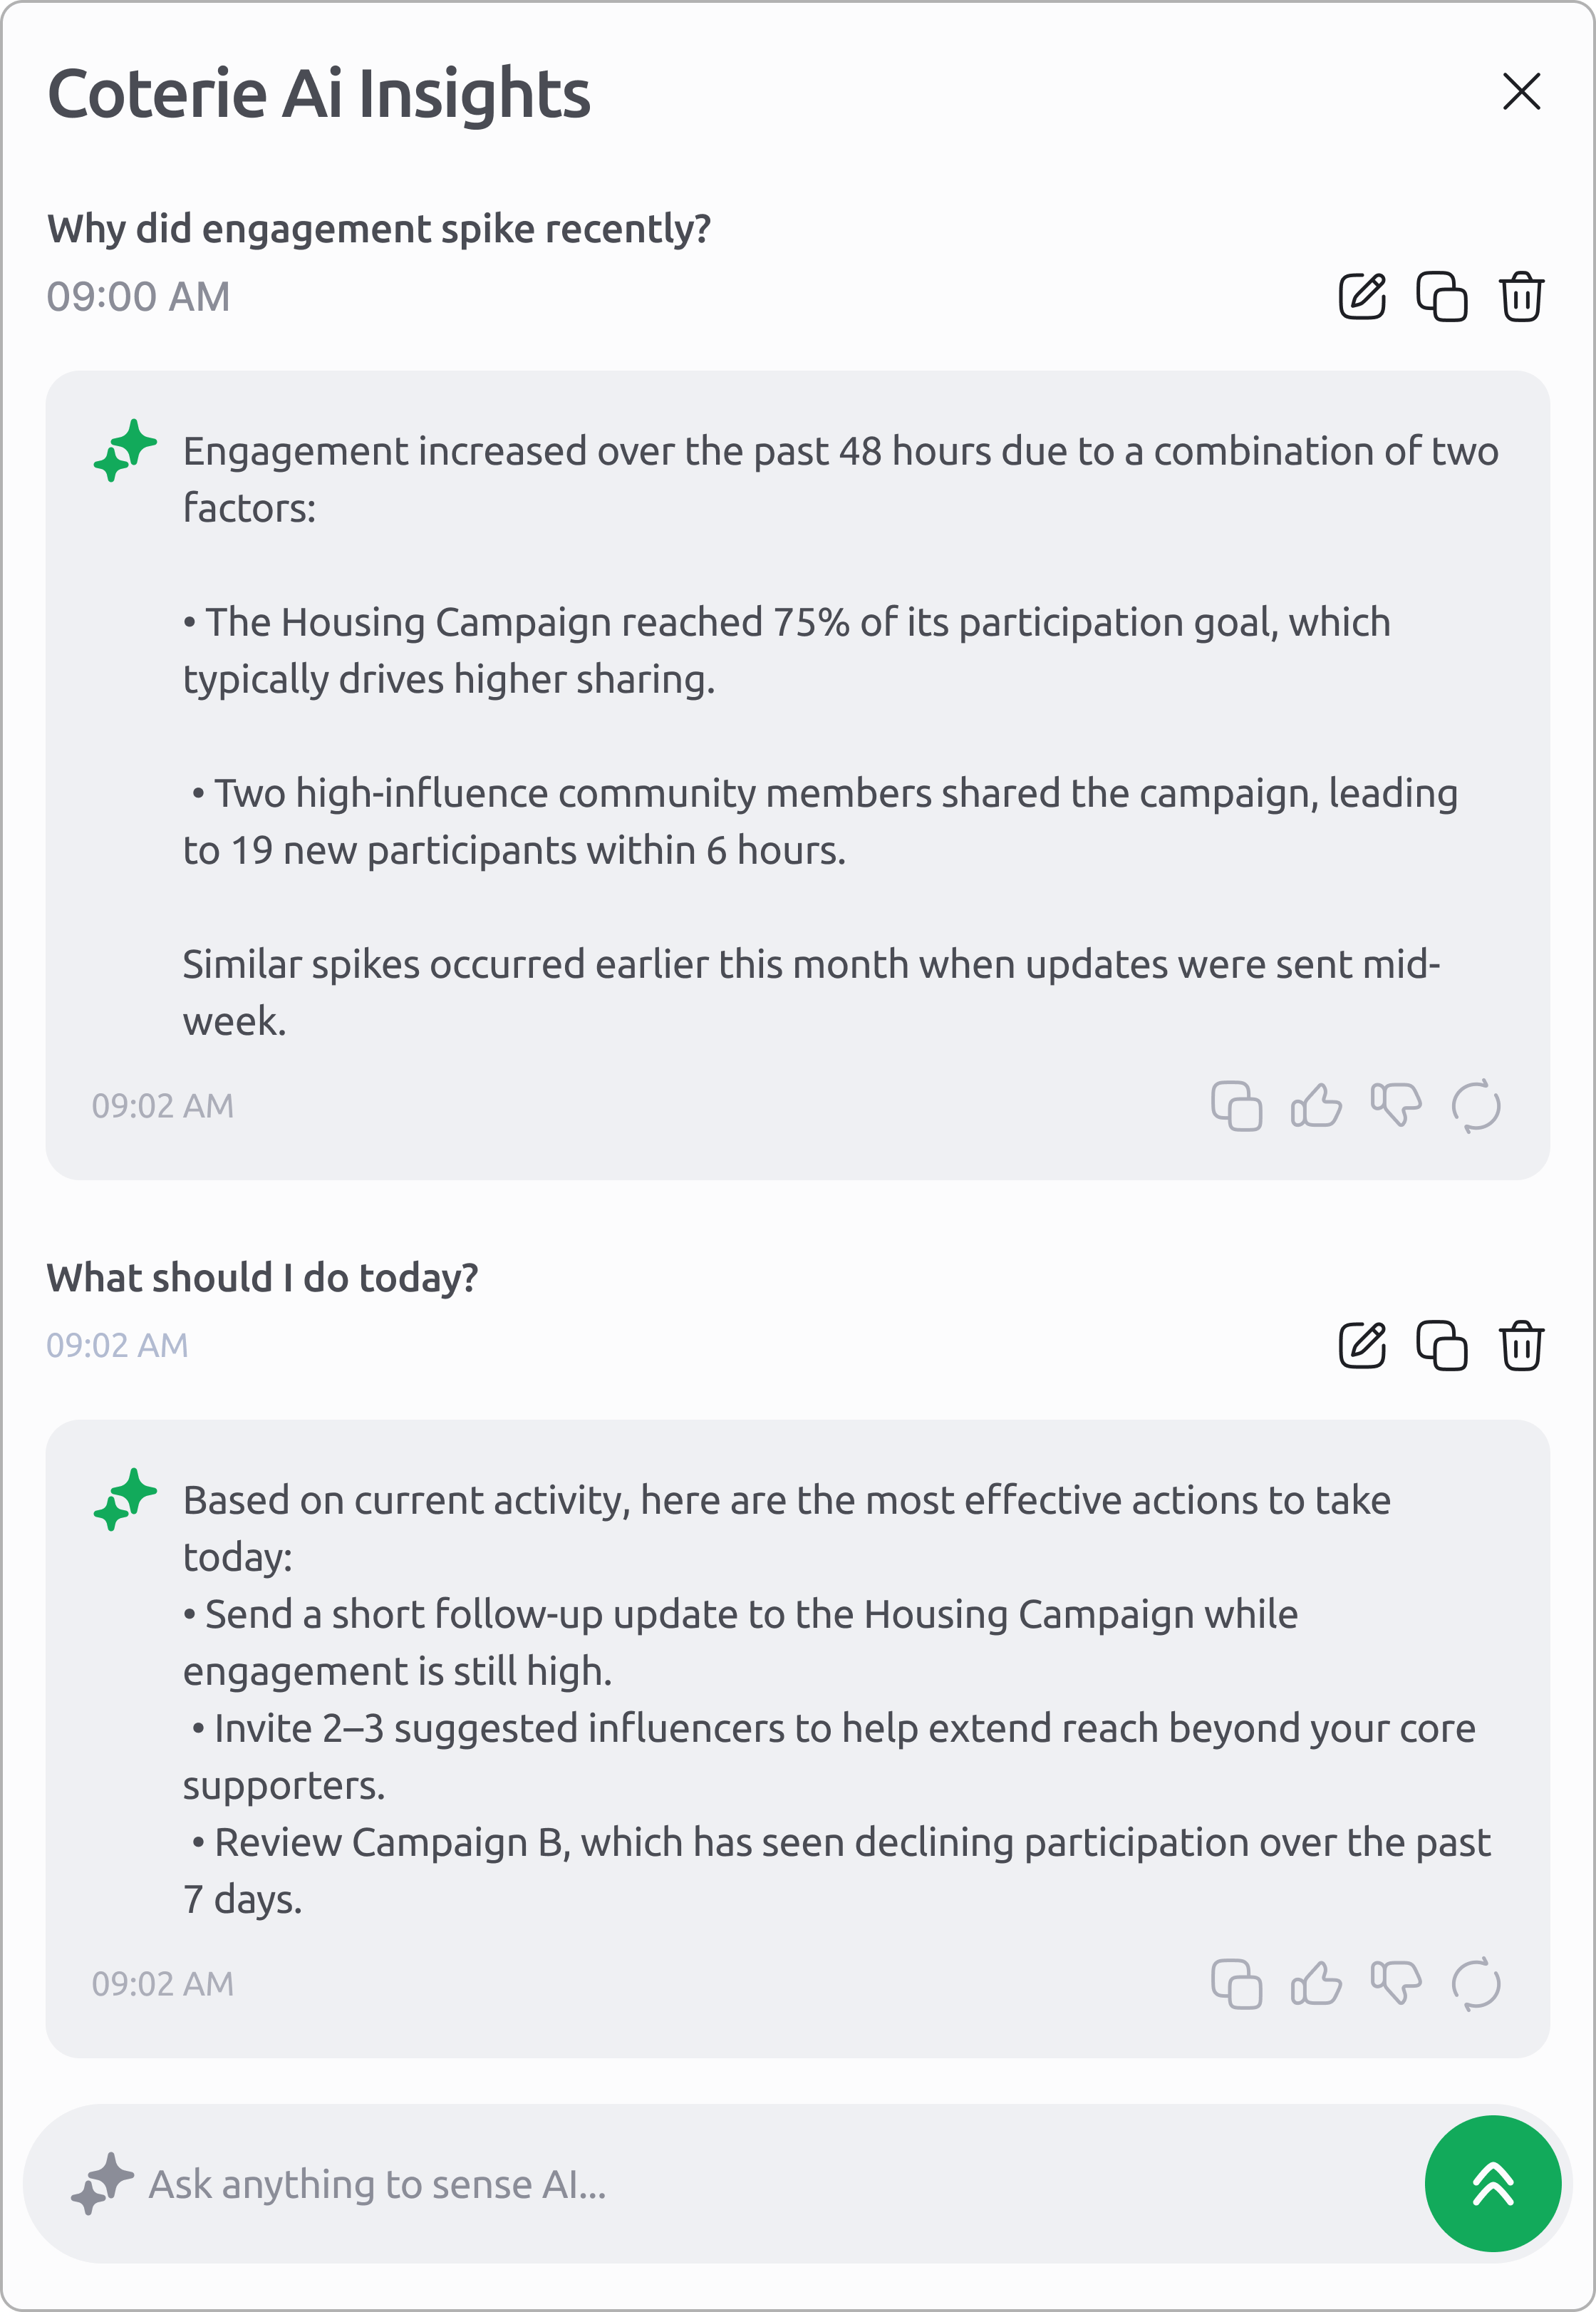Click the sparkle icon in the input bar
Image resolution: width=1596 pixels, height=2312 pixels.
102,2183
